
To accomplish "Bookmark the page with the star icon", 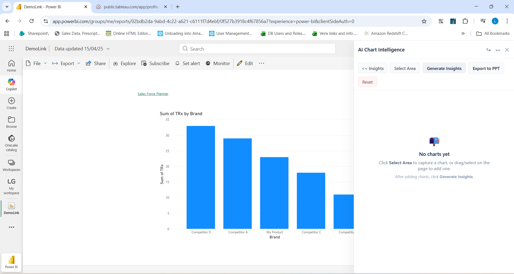I will tap(424, 21).
